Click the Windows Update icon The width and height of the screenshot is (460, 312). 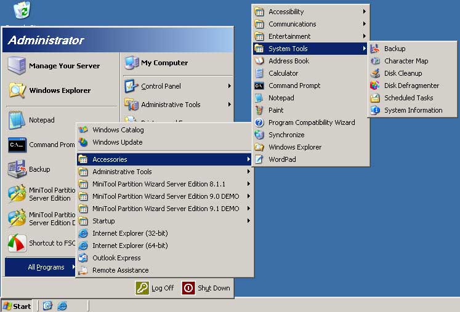[x=83, y=142]
